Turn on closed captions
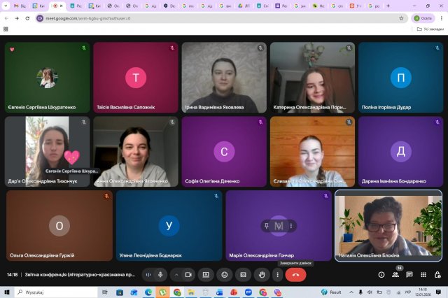 pos(242,275)
